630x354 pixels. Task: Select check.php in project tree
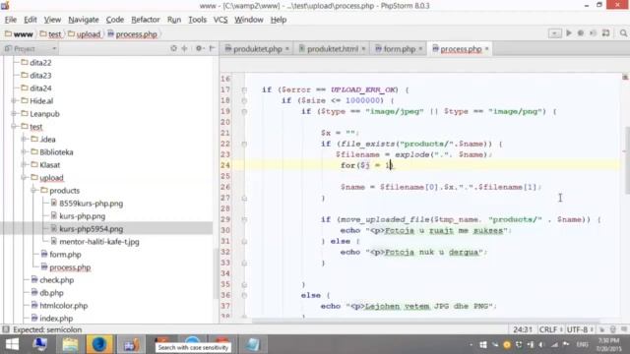(52, 280)
